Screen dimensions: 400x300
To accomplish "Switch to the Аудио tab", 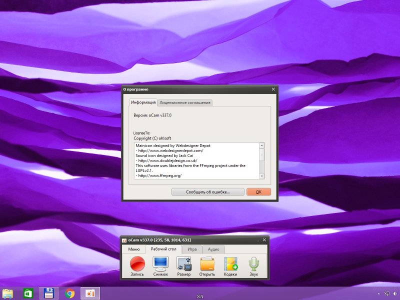I will pyautogui.click(x=213, y=249).
